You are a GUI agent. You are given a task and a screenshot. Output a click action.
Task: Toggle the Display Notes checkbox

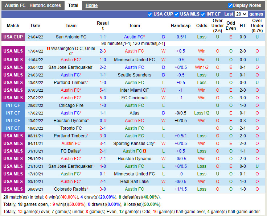(x=230, y=5)
